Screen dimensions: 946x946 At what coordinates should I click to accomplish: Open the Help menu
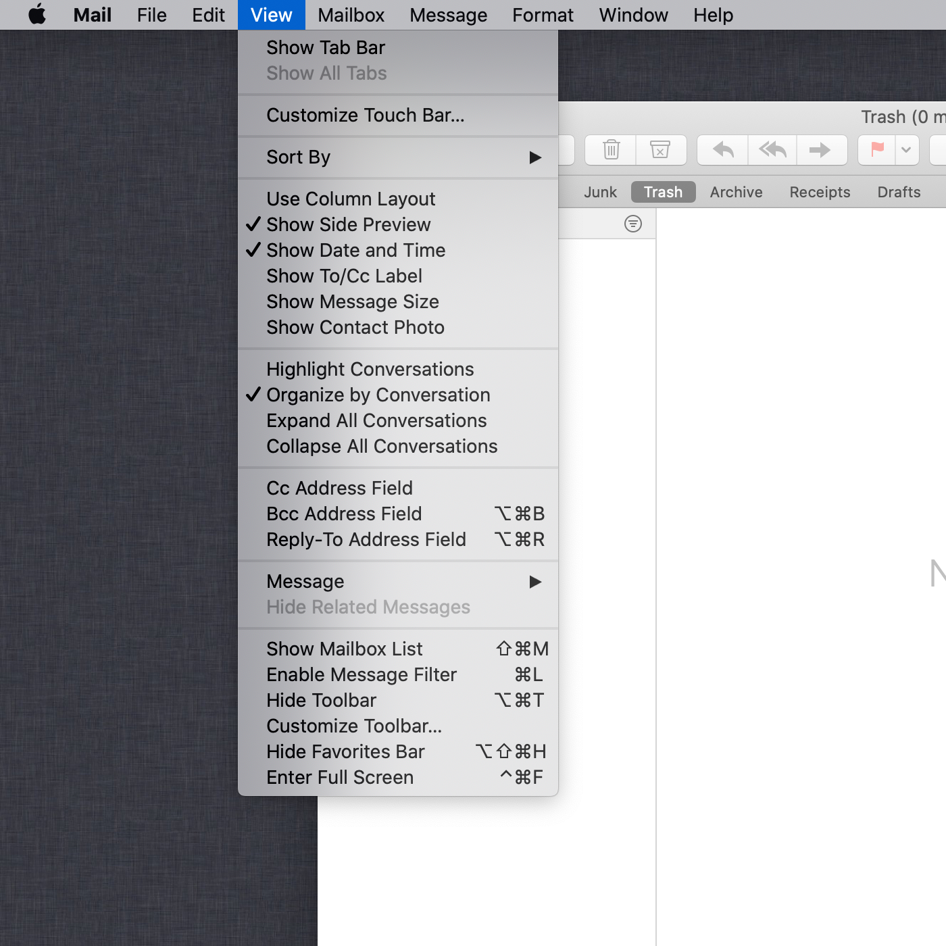tap(713, 15)
